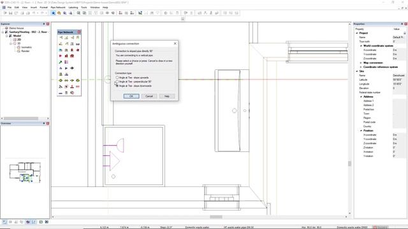
Task: Open the Window menu
Action: click(x=95, y=8)
